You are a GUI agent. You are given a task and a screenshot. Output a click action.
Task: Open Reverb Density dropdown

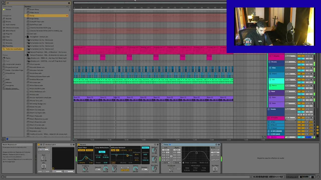pyautogui.click(x=145, y=169)
